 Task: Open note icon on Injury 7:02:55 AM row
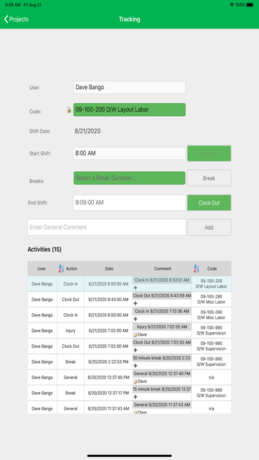[x=135, y=334]
